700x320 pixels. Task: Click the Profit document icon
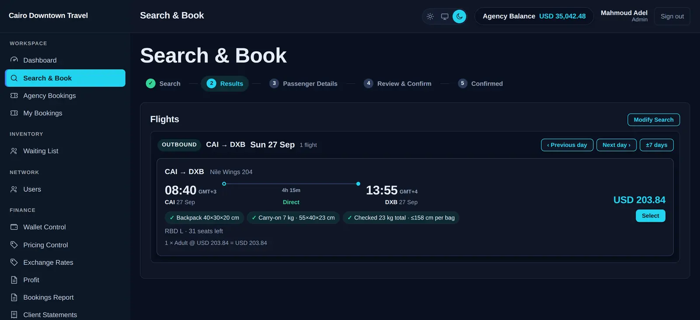coord(14,280)
